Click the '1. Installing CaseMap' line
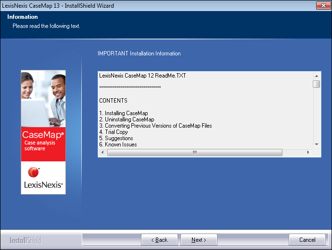This screenshot has height=250, width=332. click(123, 113)
